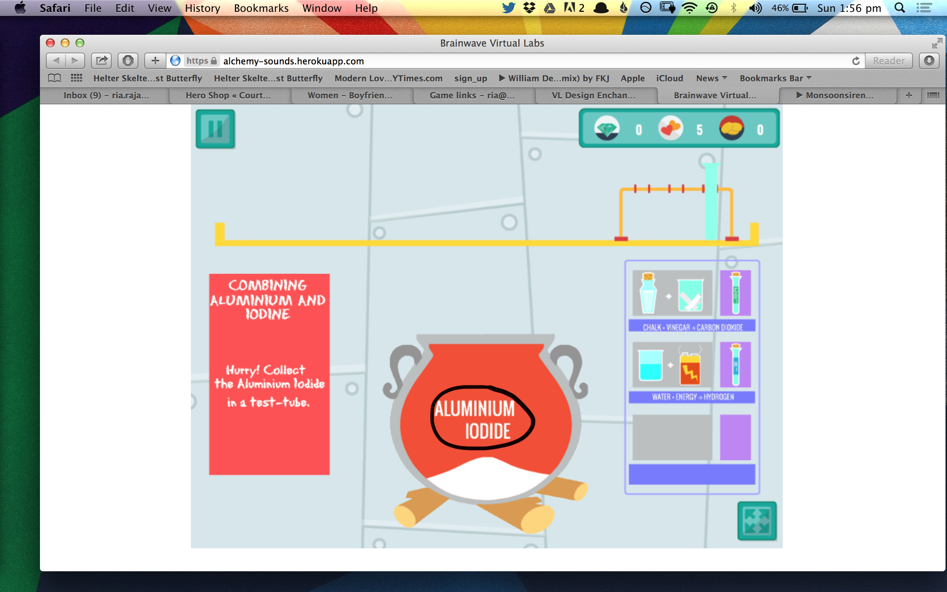The image size is (947, 592).
Task: Switch to the Inbox (9) tab
Action: click(x=106, y=95)
